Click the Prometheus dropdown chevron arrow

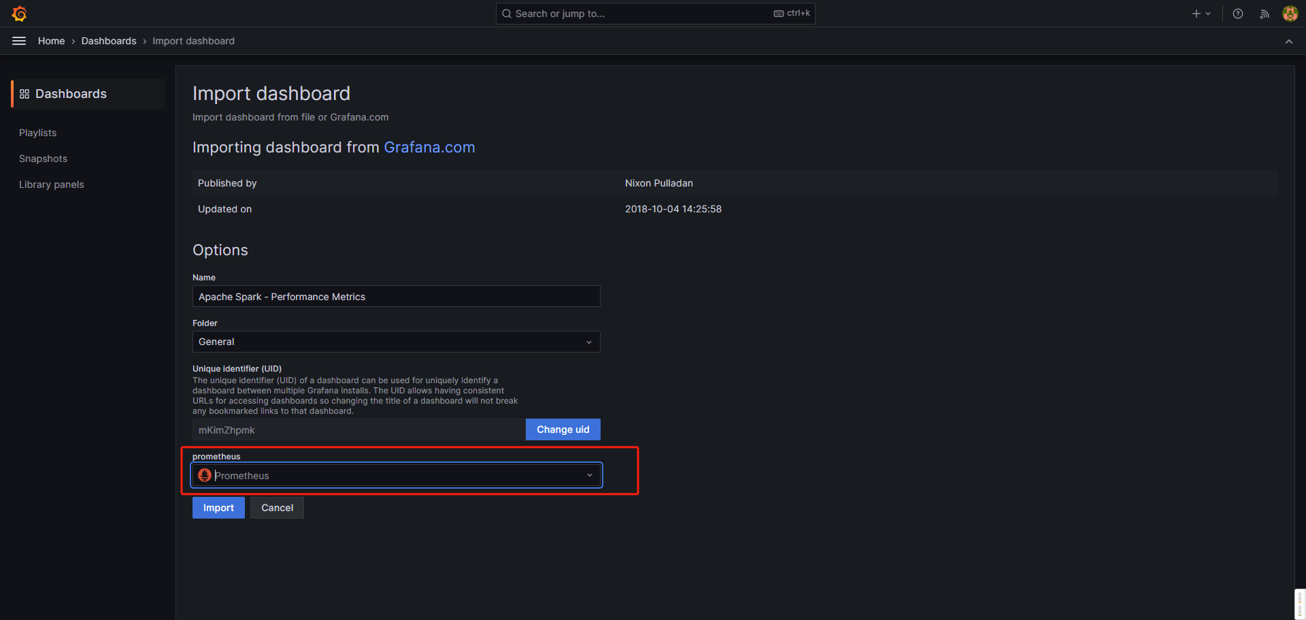coord(589,475)
